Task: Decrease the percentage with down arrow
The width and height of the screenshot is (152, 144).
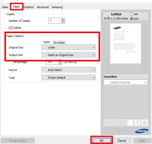Action: [x=60, y=63]
